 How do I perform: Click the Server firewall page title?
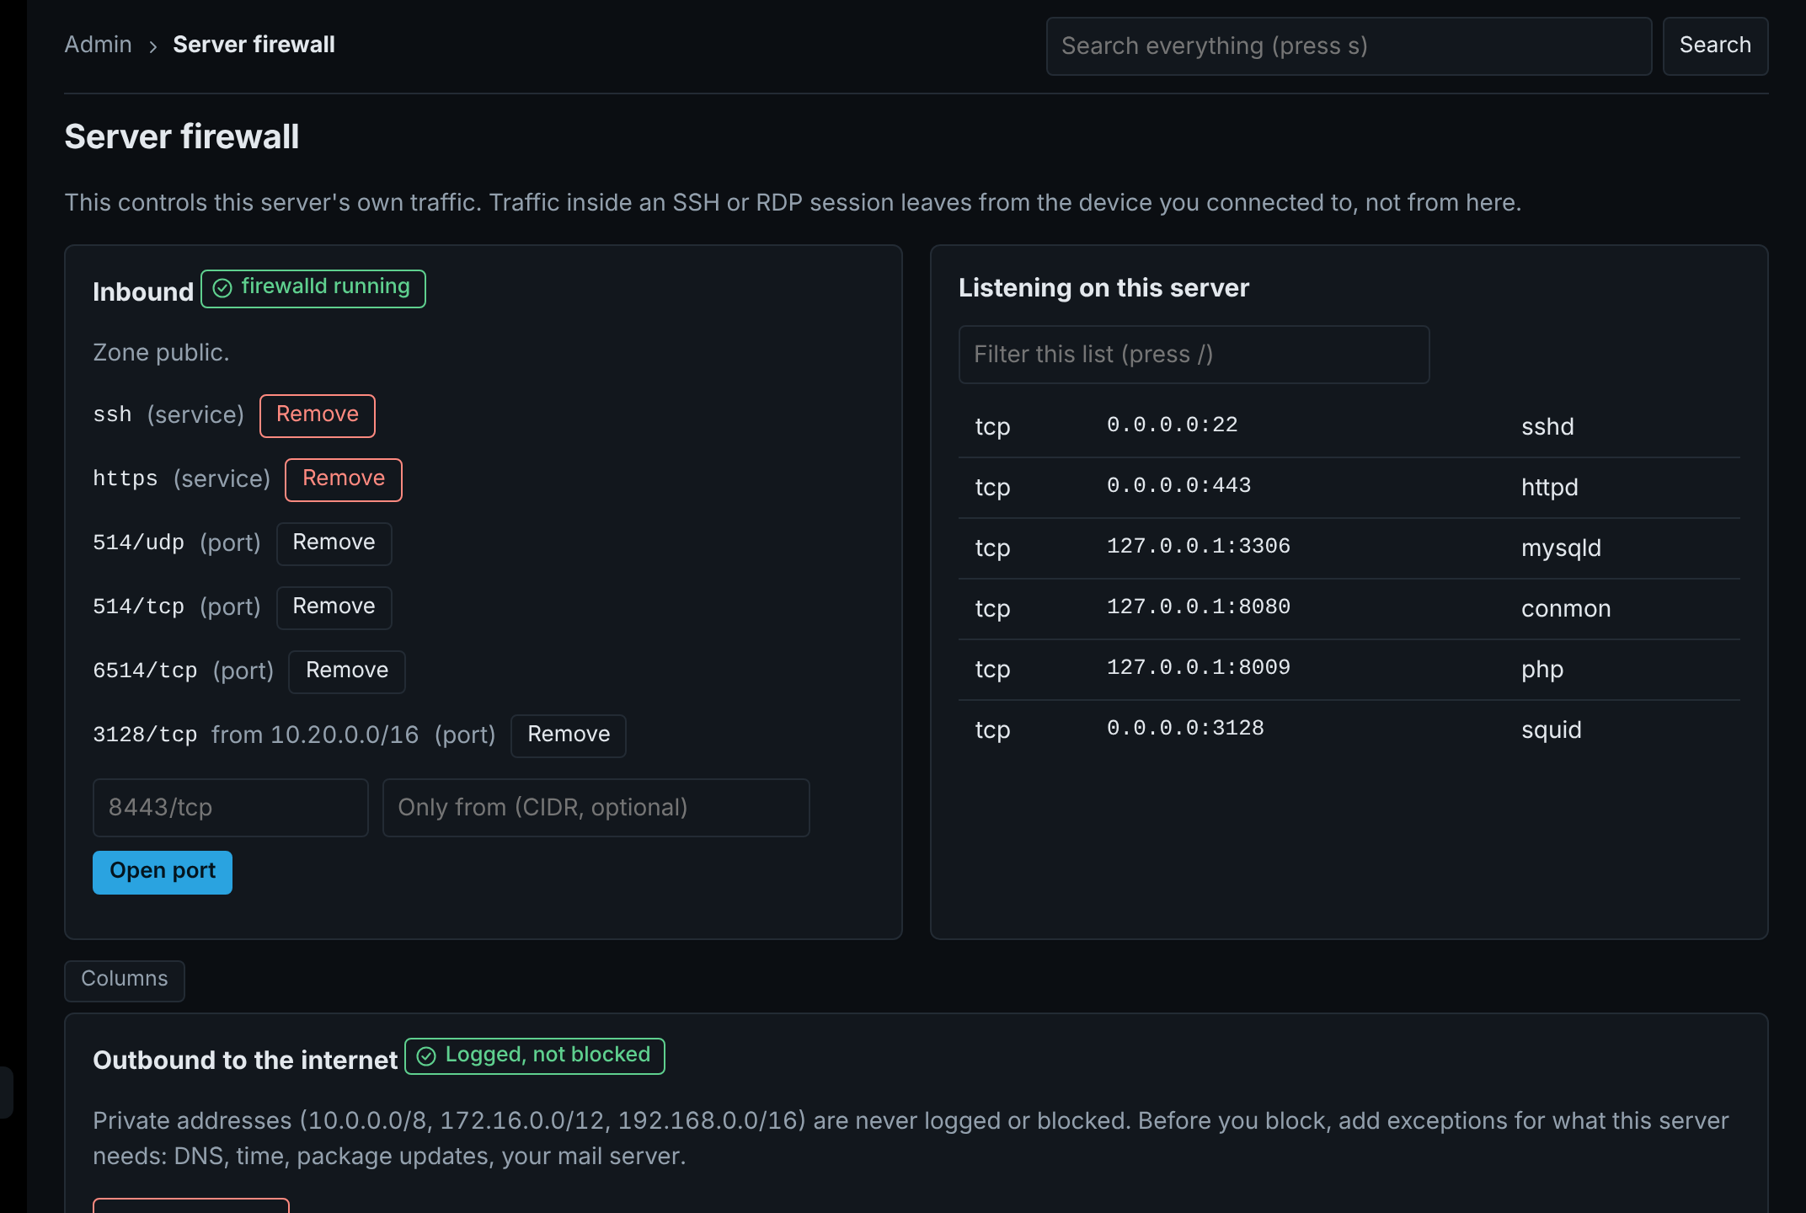click(x=182, y=137)
